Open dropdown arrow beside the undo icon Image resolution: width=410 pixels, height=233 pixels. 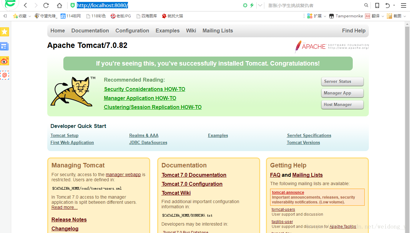[394, 5]
